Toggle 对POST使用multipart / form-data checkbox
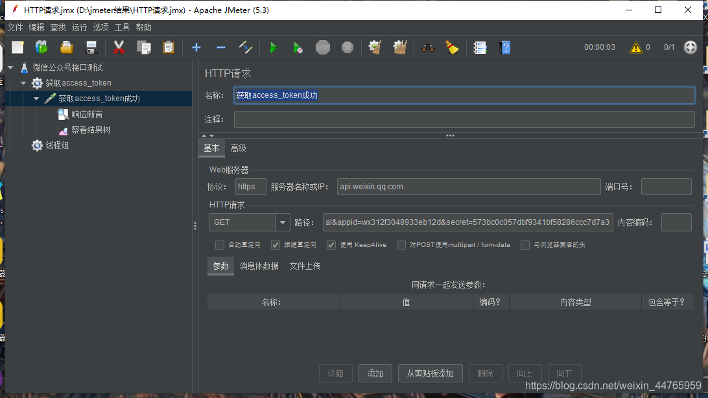This screenshot has height=398, width=708. coord(401,245)
